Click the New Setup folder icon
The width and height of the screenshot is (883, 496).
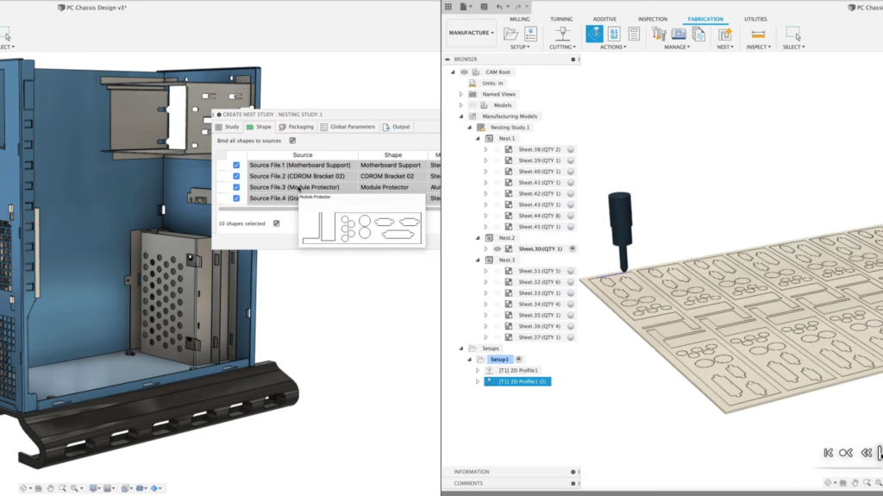pos(511,34)
